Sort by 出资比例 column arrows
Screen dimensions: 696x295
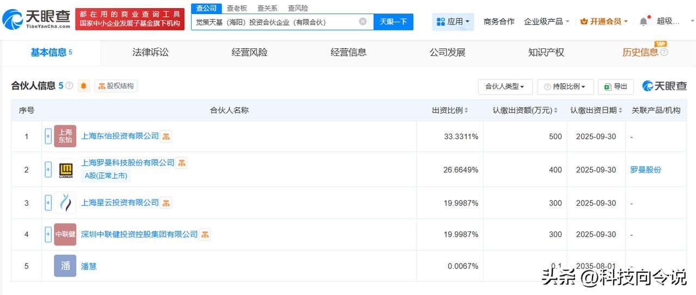(x=466, y=110)
